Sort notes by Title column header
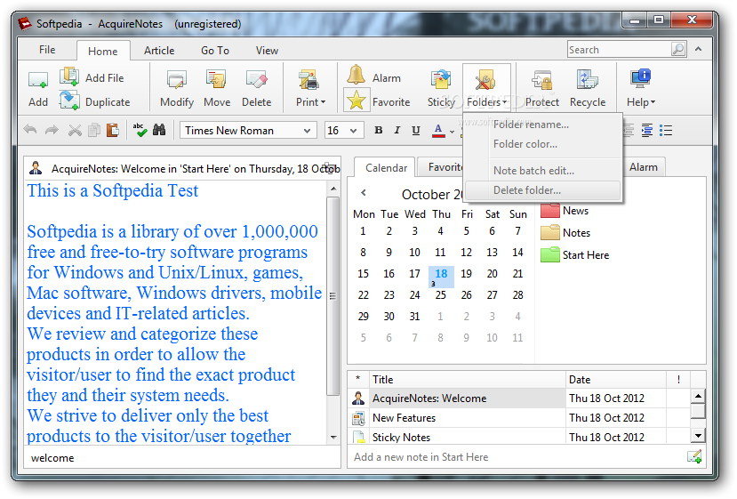This screenshot has height=499, width=737. point(468,379)
